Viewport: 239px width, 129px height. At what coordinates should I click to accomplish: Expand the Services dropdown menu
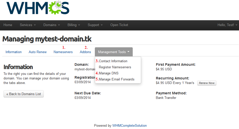pos(28,25)
